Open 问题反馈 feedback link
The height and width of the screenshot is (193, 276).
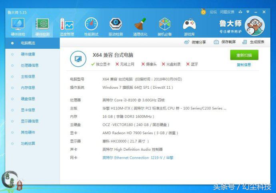coord(227,12)
